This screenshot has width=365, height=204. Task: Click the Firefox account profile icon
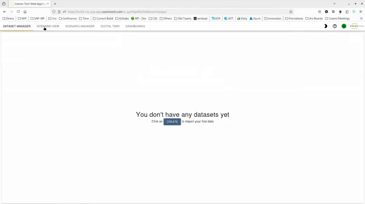(354, 12)
